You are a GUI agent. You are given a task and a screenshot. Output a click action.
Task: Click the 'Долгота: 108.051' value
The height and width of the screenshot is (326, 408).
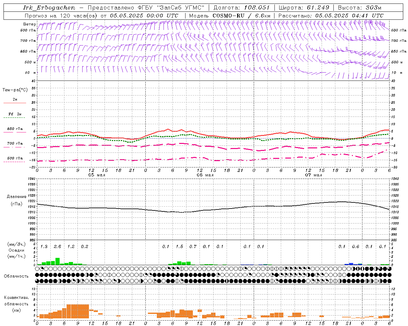pyautogui.click(x=242, y=8)
